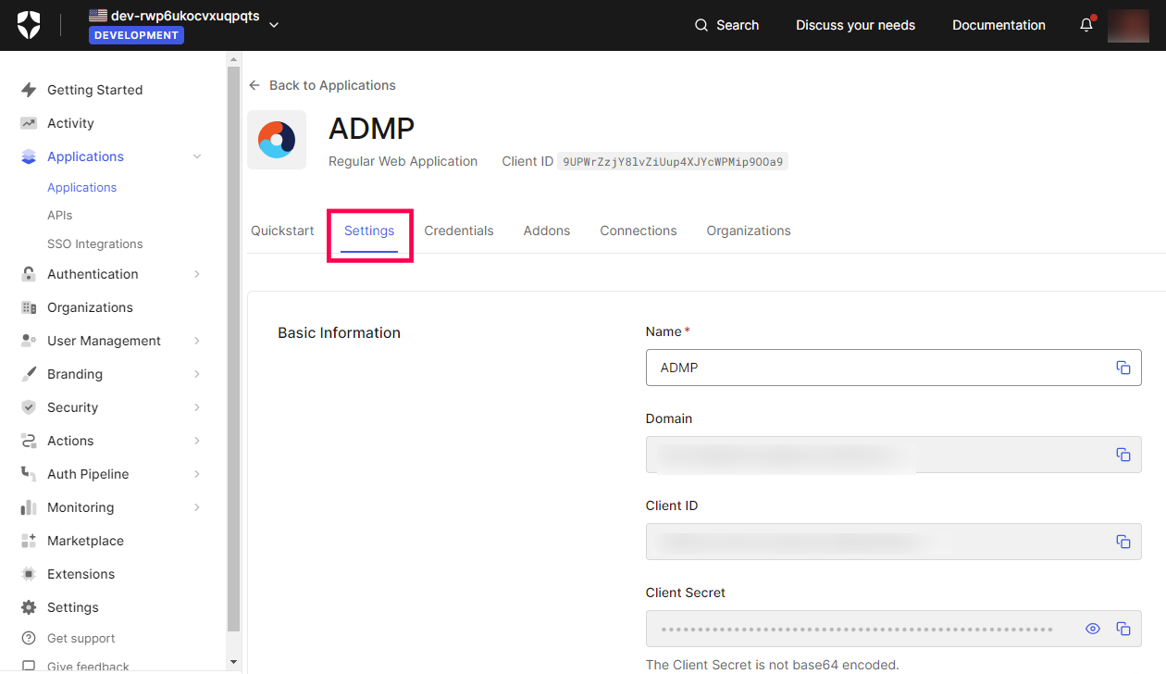Open the Documentation link
This screenshot has width=1166, height=674.
(999, 25)
